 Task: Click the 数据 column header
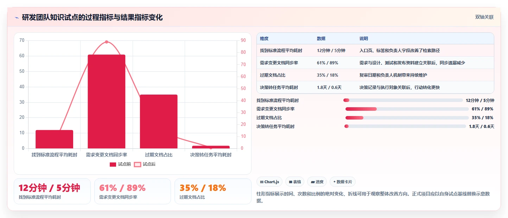click(x=321, y=38)
